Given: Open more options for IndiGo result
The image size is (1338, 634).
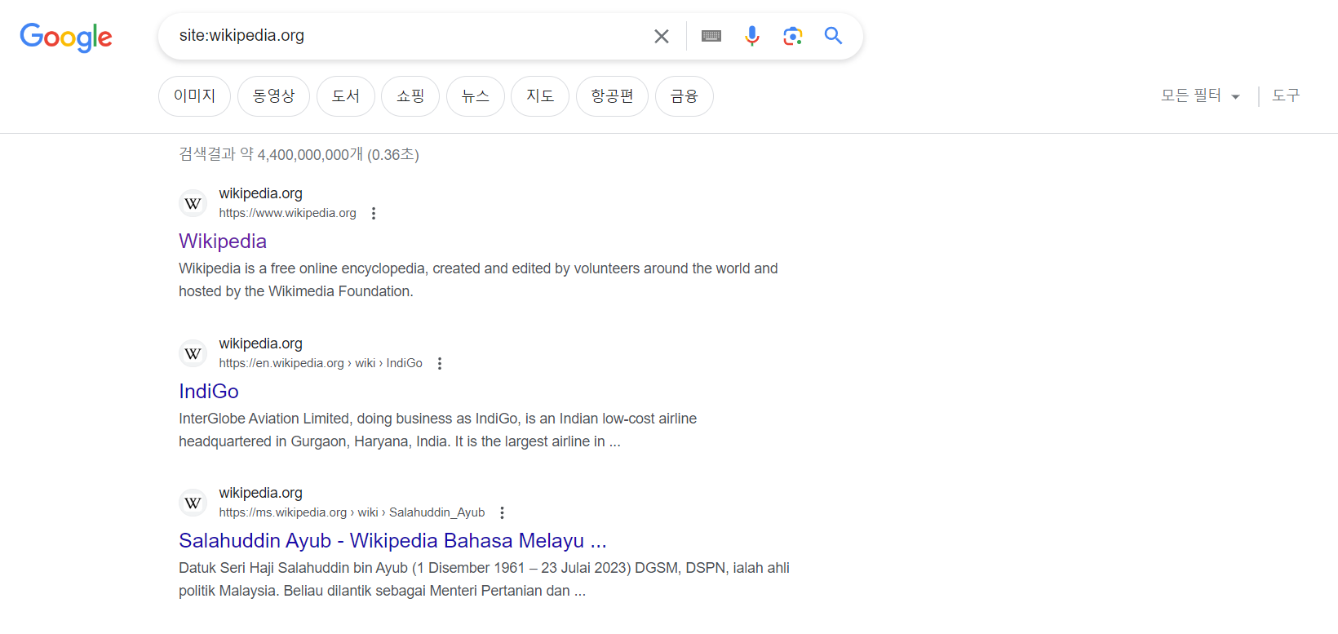Looking at the screenshot, I should [x=440, y=363].
